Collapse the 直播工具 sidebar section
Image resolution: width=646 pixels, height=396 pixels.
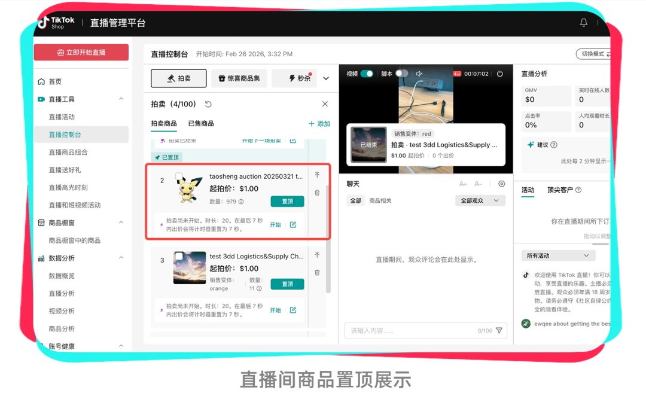(121, 99)
